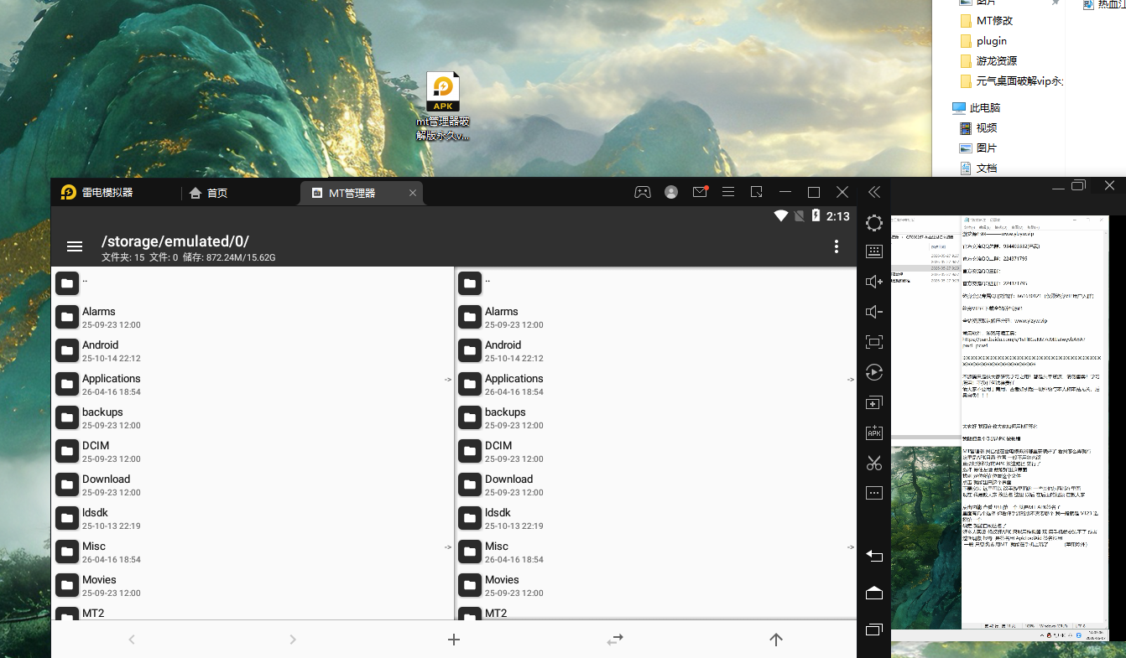This screenshot has height=658, width=1126.
Task: Select the mt管理器破解 APK file on the desktop
Action: tap(443, 106)
